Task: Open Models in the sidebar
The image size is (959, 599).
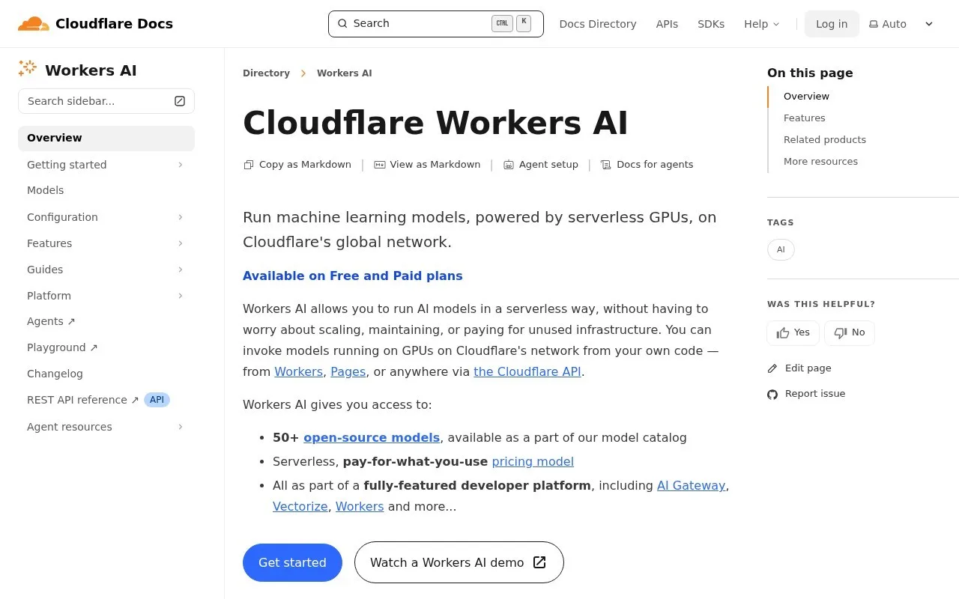Action: pyautogui.click(x=106, y=190)
